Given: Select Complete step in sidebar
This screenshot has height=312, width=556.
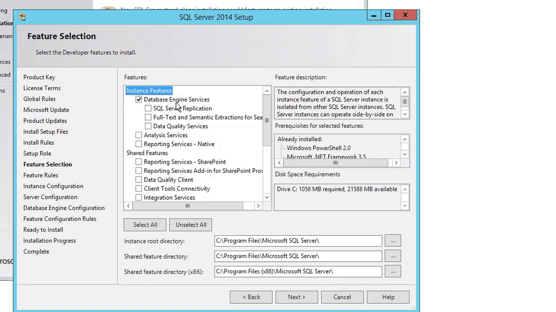Looking at the screenshot, I should tap(36, 251).
